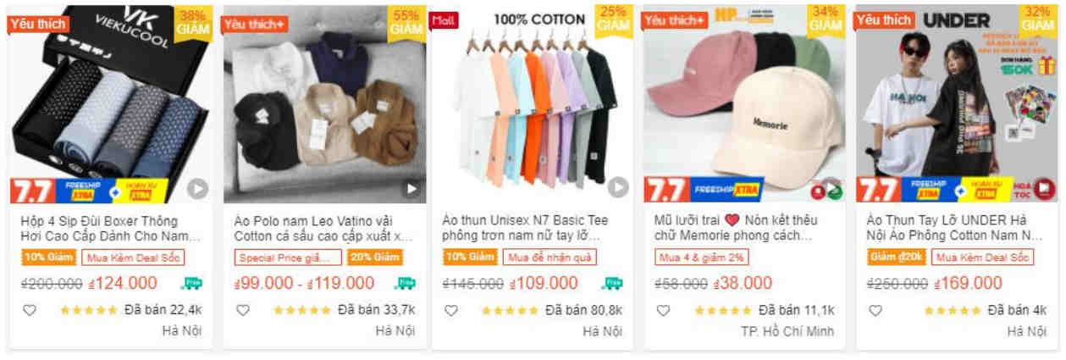Screen dimensions: 1066x360
Task: Click free shipping truck icon on boxer item
Action: (192, 284)
